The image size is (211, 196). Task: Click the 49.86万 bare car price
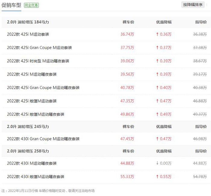pyautogui.click(x=127, y=114)
